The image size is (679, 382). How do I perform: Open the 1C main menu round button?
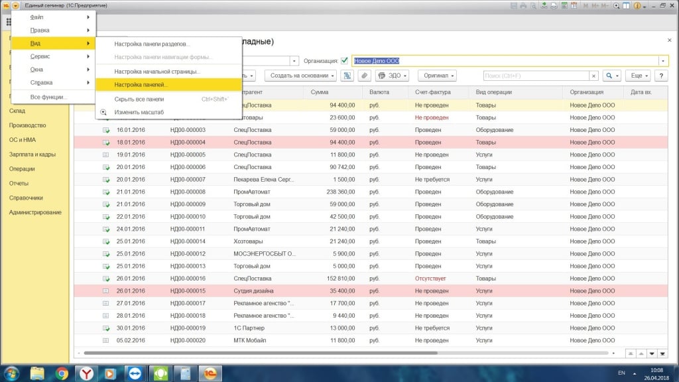(15, 5)
